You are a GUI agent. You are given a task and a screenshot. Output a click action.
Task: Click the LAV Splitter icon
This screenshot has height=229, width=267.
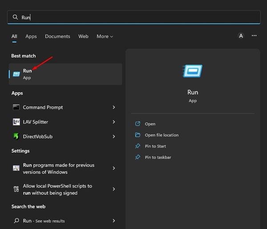point(16,122)
